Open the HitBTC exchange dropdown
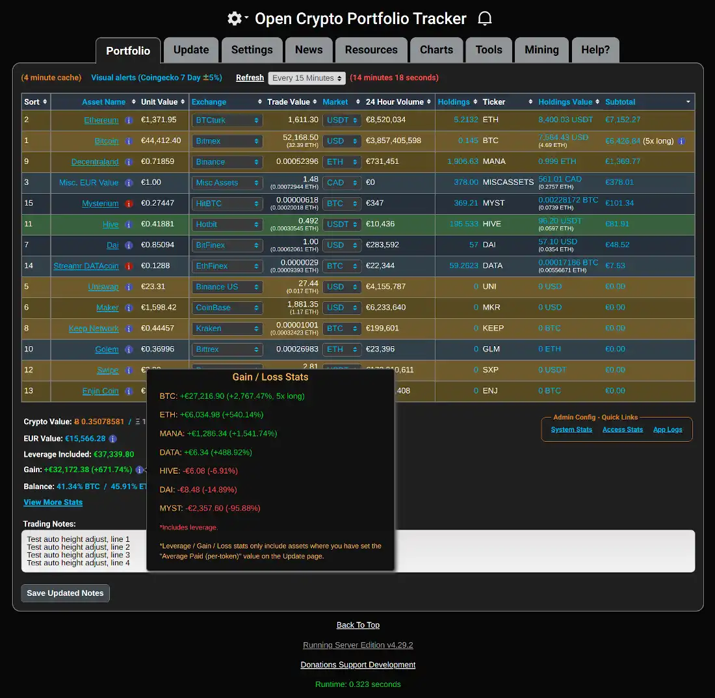715x698 pixels. pyautogui.click(x=227, y=204)
